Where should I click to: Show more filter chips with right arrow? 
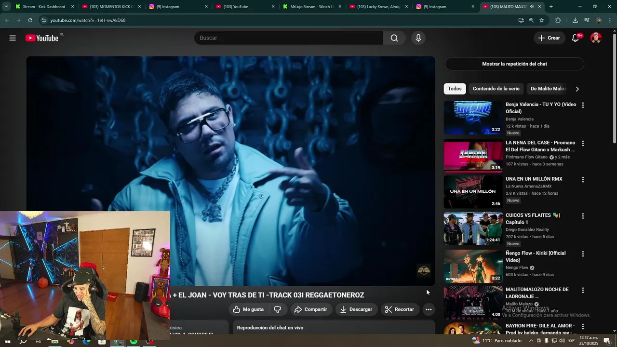coord(577,89)
